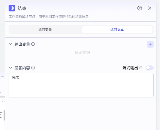The width and height of the screenshot is (160, 130).
Task: Select the 返回文本 tab
Action: coord(117,30)
